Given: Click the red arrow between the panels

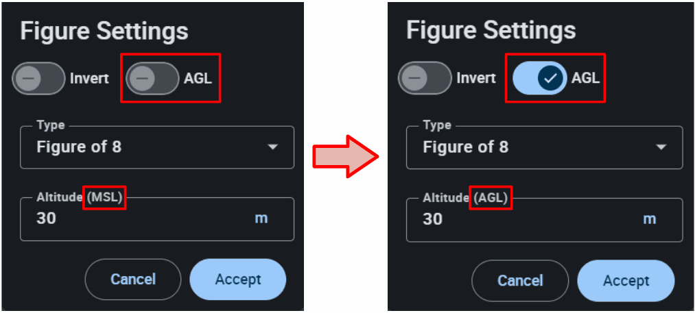Looking at the screenshot, I should 345,157.
